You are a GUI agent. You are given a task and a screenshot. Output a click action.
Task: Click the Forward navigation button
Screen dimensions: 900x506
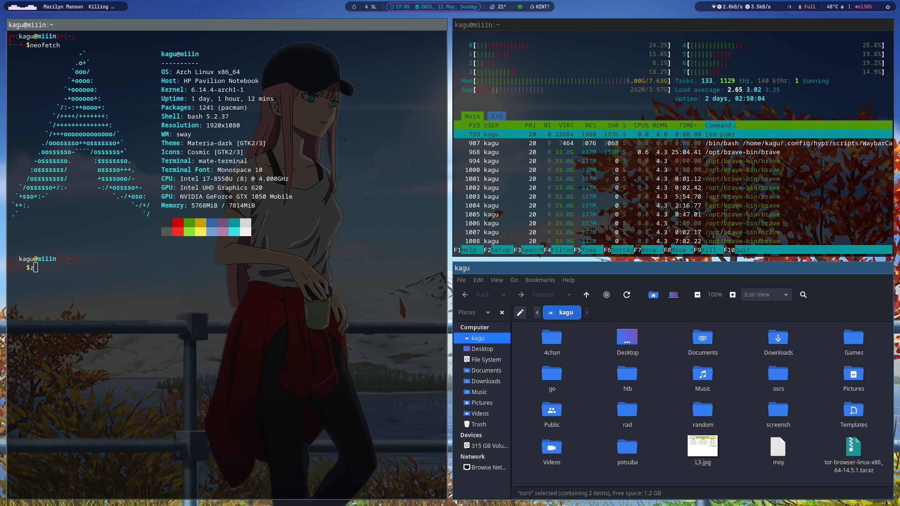(537, 295)
